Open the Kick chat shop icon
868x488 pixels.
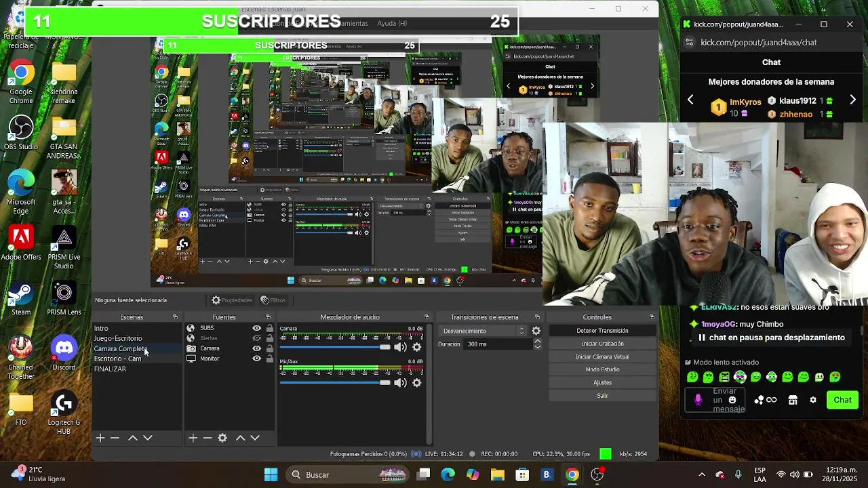click(x=793, y=400)
